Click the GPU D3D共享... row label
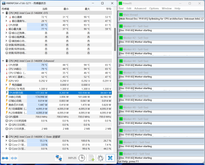Image resolution: width=205 pixels, height=165 pixels. pyautogui.click(x=17, y=129)
